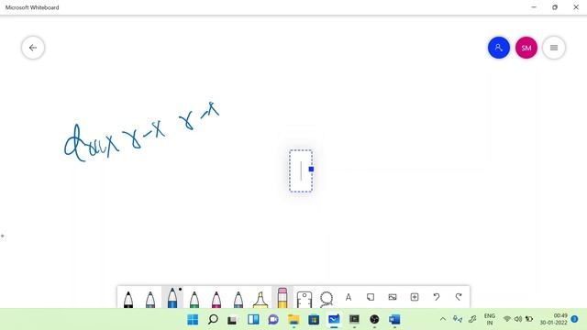Image resolution: width=587 pixels, height=330 pixels.
Task: Open the insert image menu
Action: pyautogui.click(x=393, y=297)
